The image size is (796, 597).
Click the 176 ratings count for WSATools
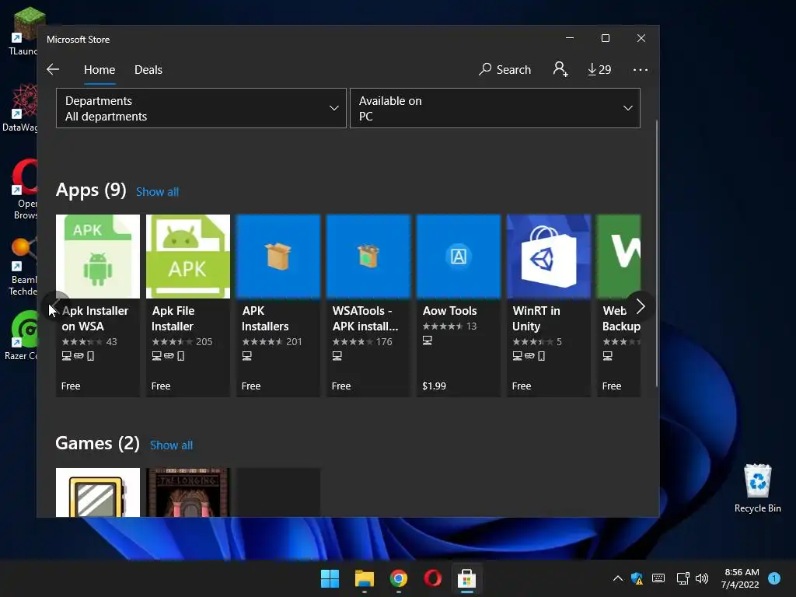tap(384, 342)
